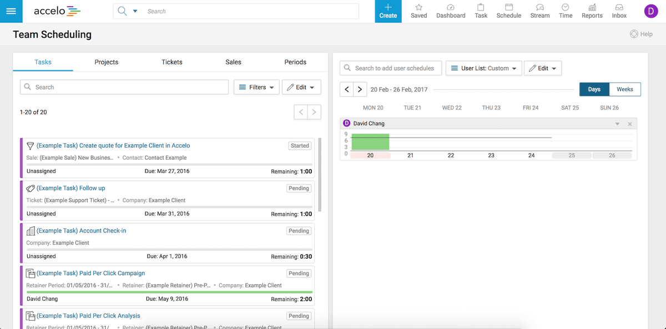Switch schedule view to Days
This screenshot has height=329, width=666.
(x=594, y=89)
